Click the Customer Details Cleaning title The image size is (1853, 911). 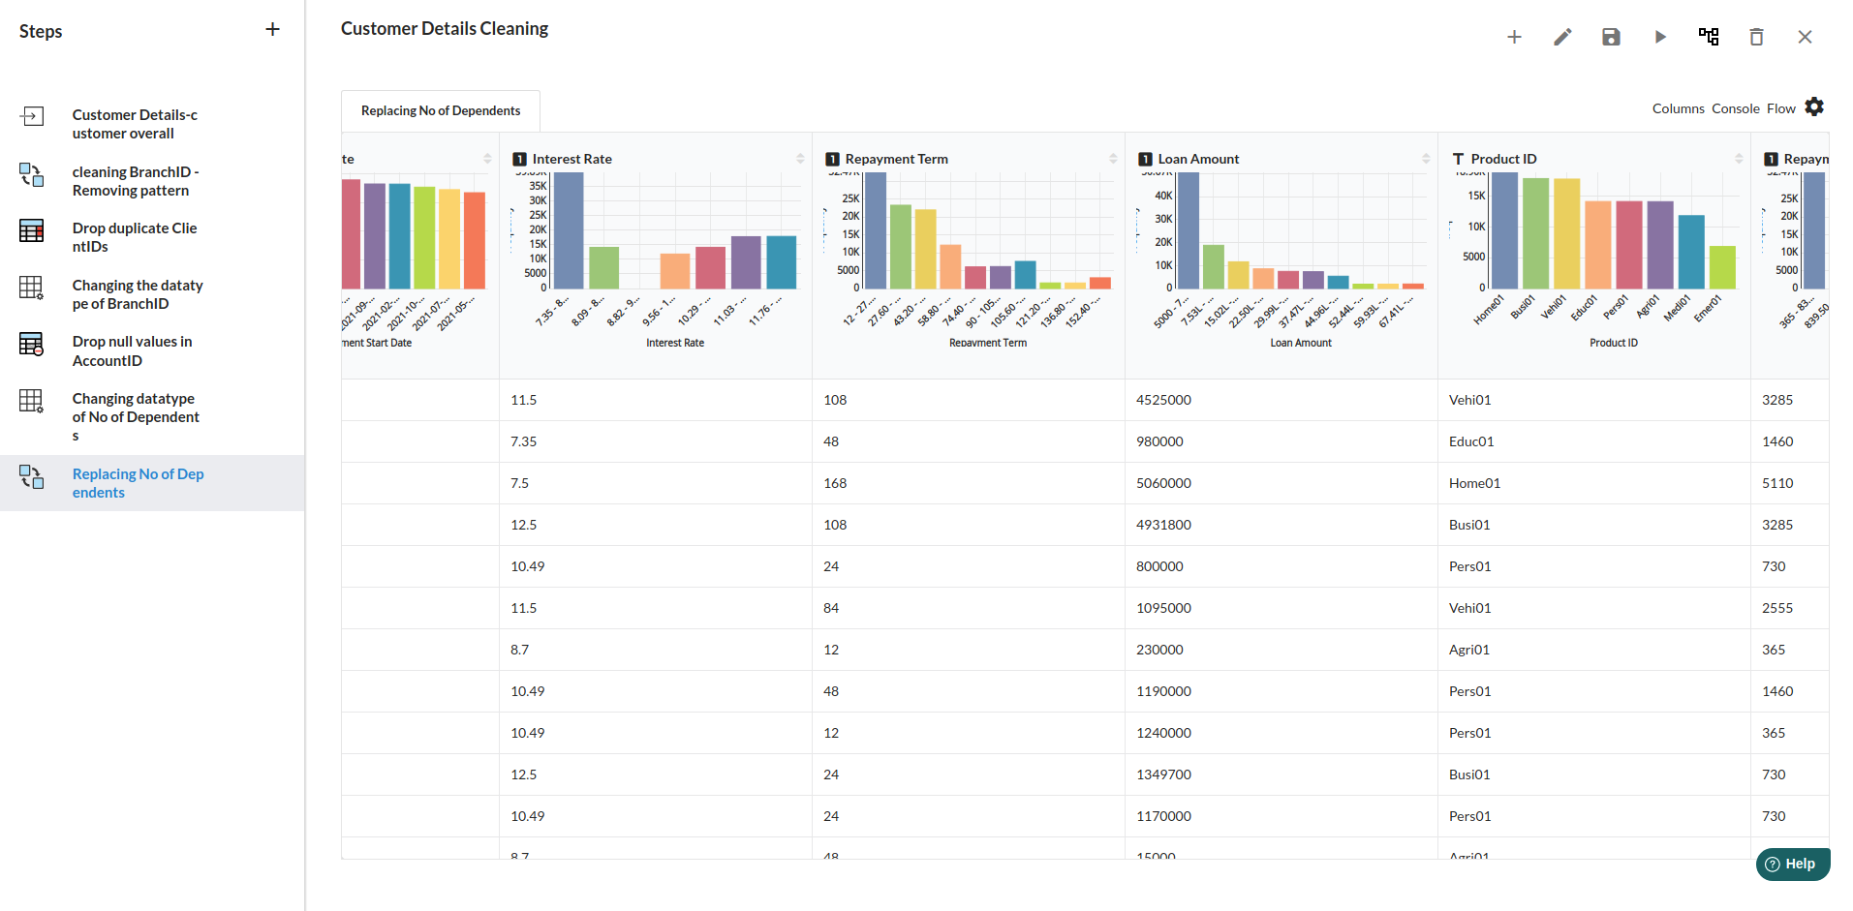click(445, 29)
